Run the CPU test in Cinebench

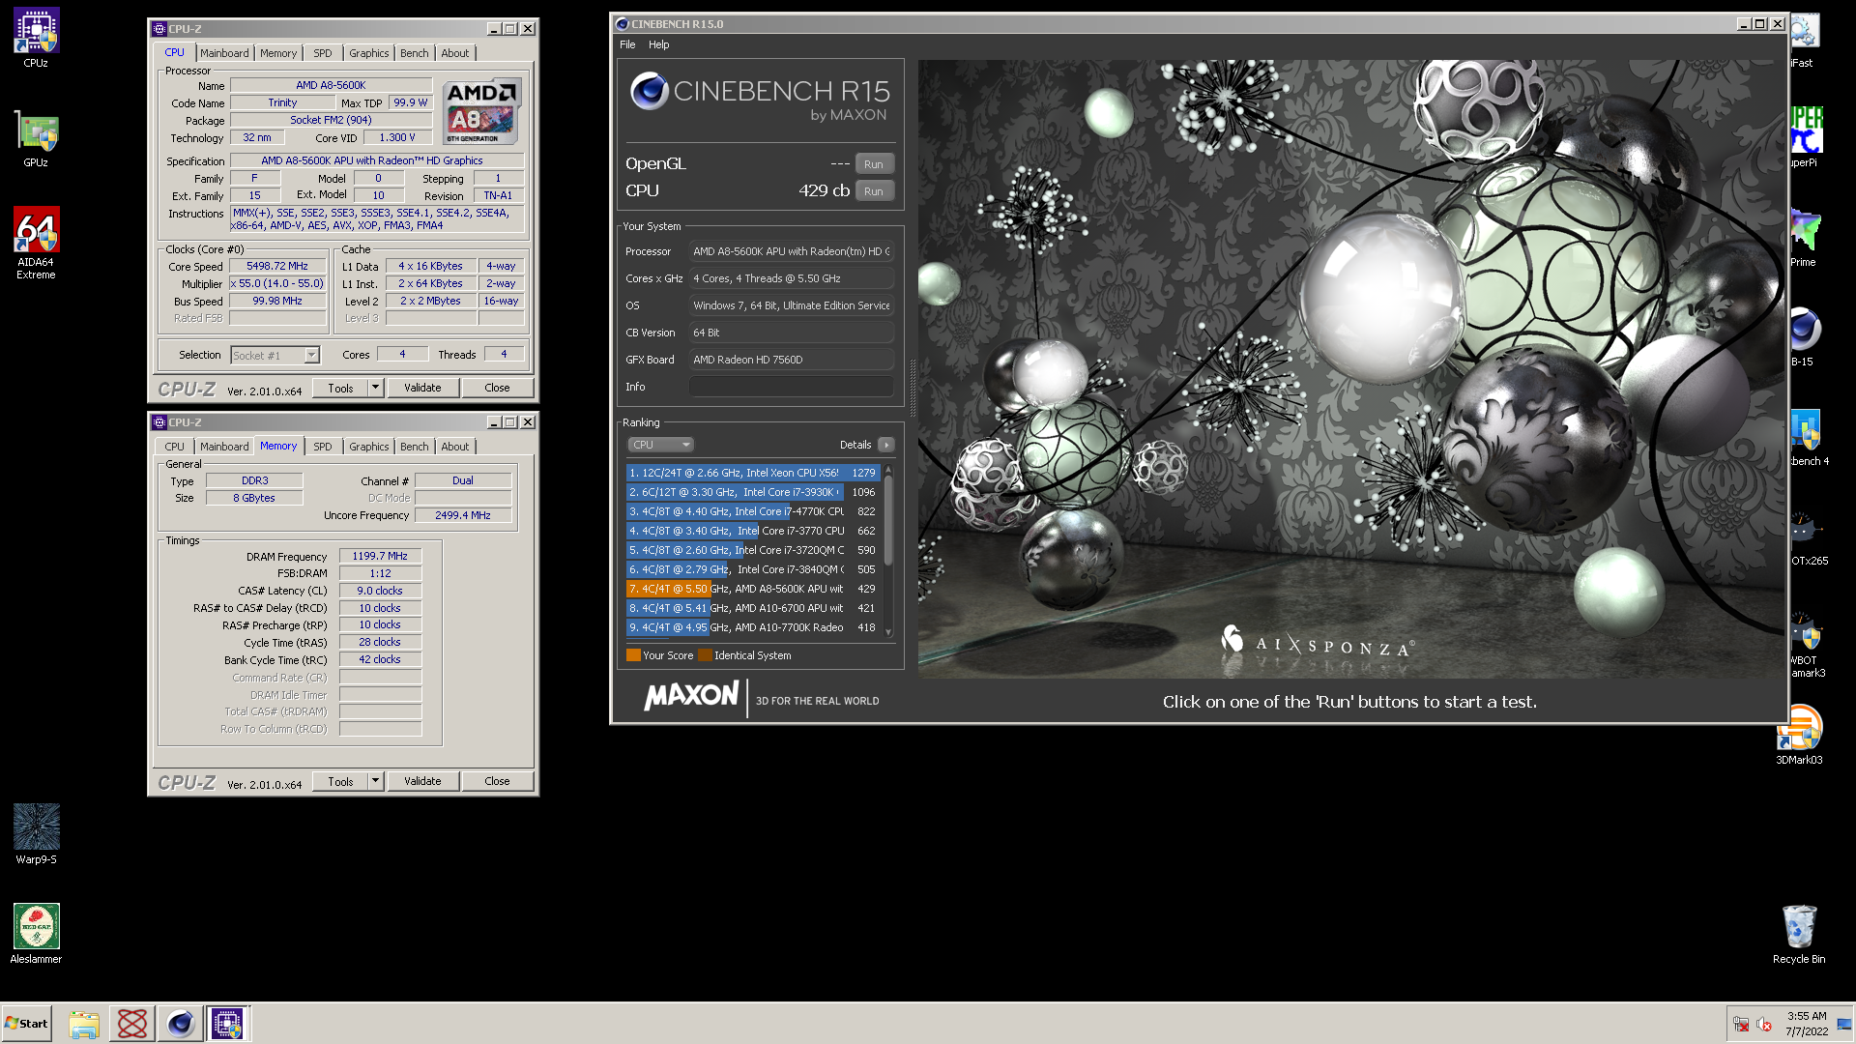pyautogui.click(x=874, y=190)
